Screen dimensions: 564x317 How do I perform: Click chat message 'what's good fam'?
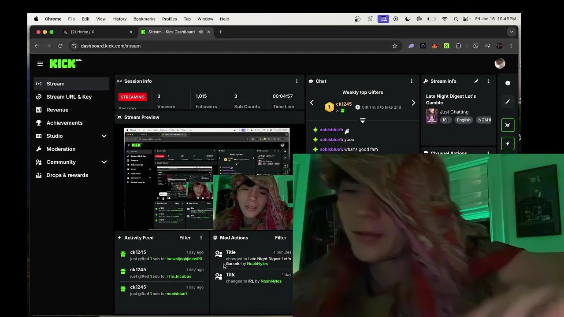361,150
